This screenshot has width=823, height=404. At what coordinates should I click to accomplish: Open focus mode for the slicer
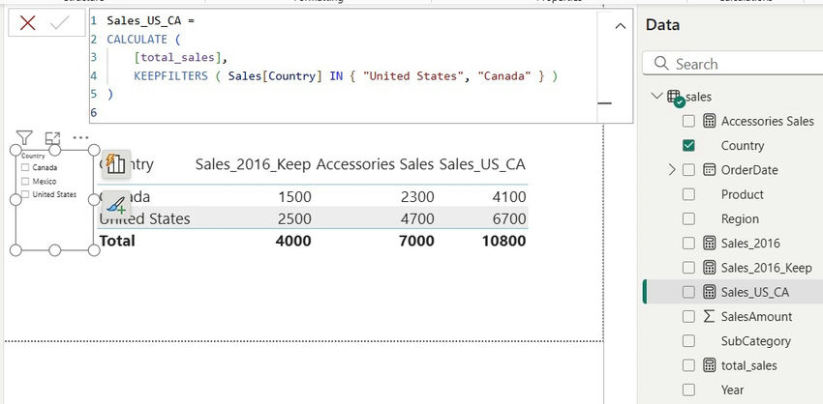point(52,139)
